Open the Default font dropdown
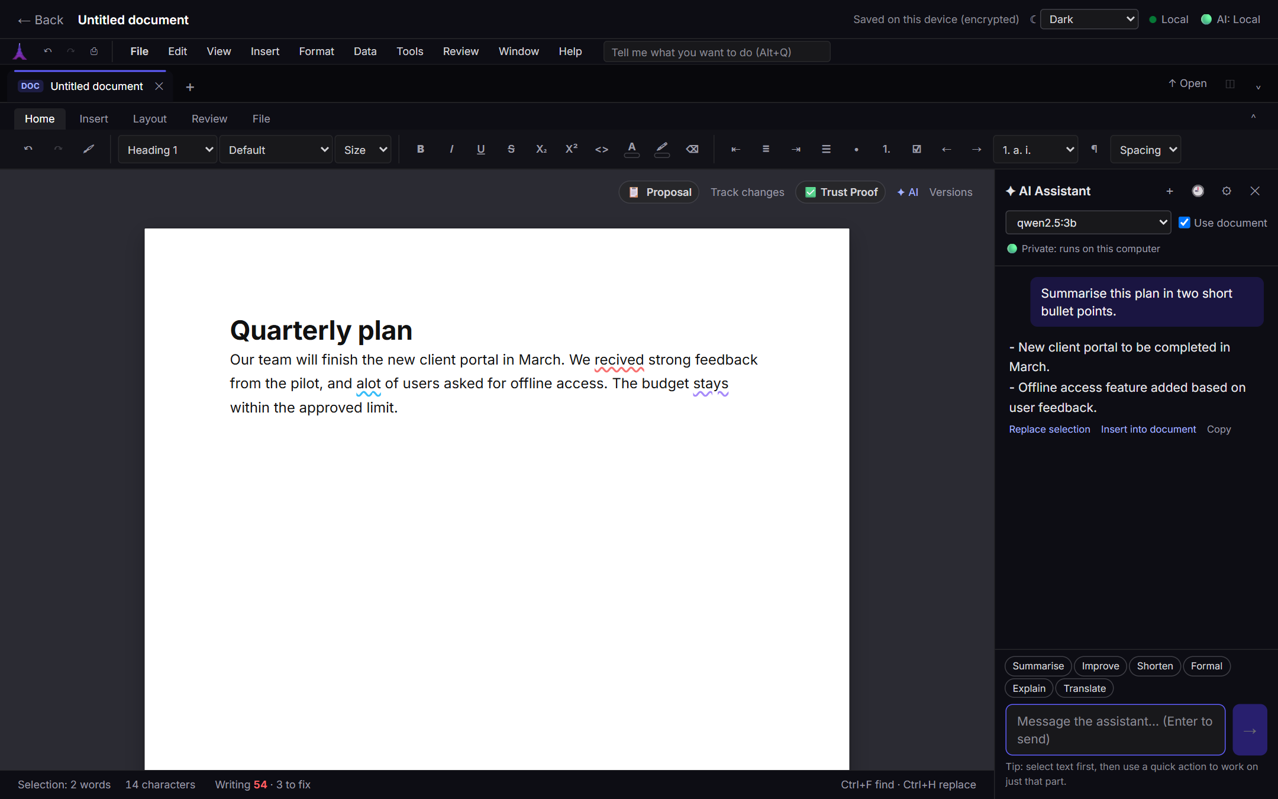Screen dimensions: 1278x799 pos(276,150)
